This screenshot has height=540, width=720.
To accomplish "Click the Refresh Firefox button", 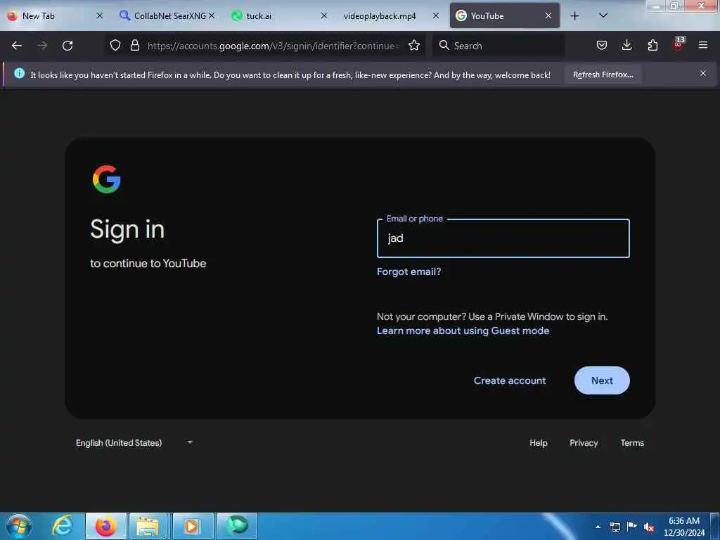I will click(x=603, y=75).
